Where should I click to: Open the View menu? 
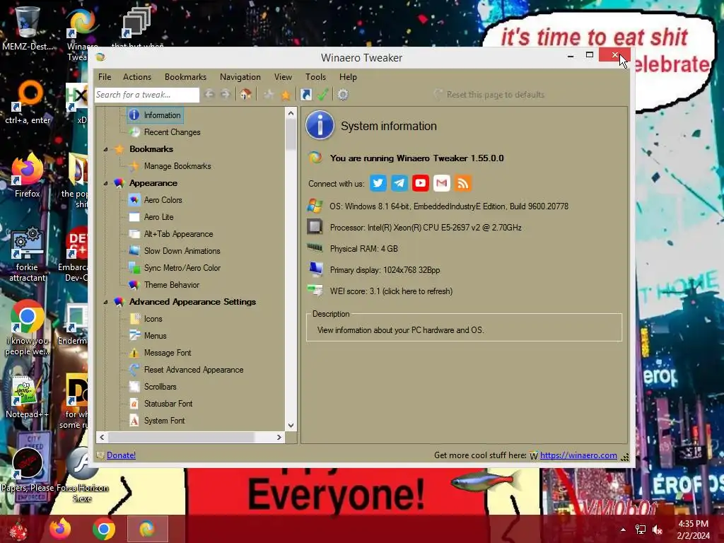(x=283, y=77)
